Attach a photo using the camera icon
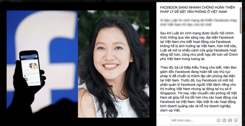Viewport: 245px width, 126px height. point(224,120)
